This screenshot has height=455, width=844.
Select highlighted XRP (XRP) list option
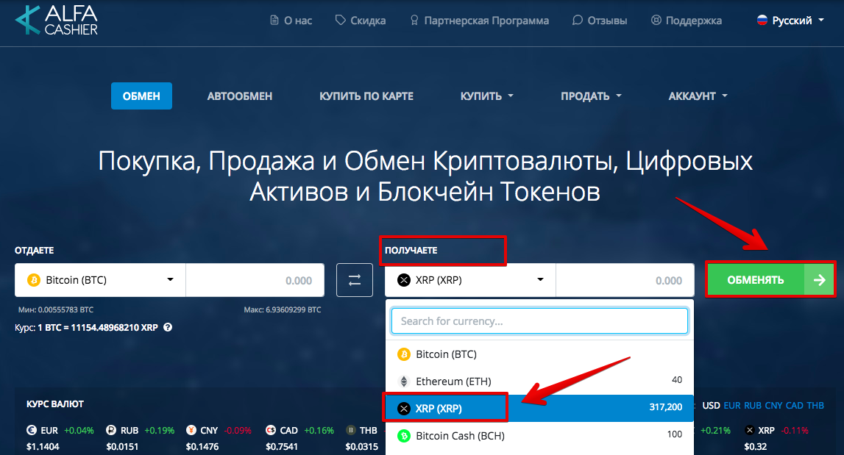pos(539,408)
